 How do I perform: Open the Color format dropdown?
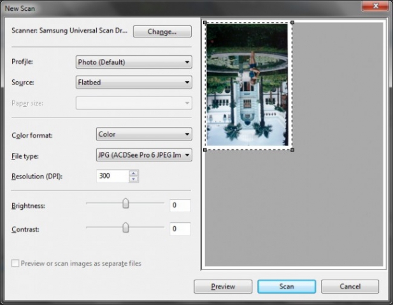pyautogui.click(x=143, y=134)
